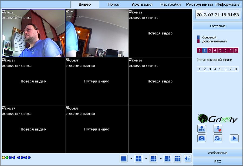Switch to single-camera full view layout
The height and width of the screenshot is (166, 243).
point(124,158)
